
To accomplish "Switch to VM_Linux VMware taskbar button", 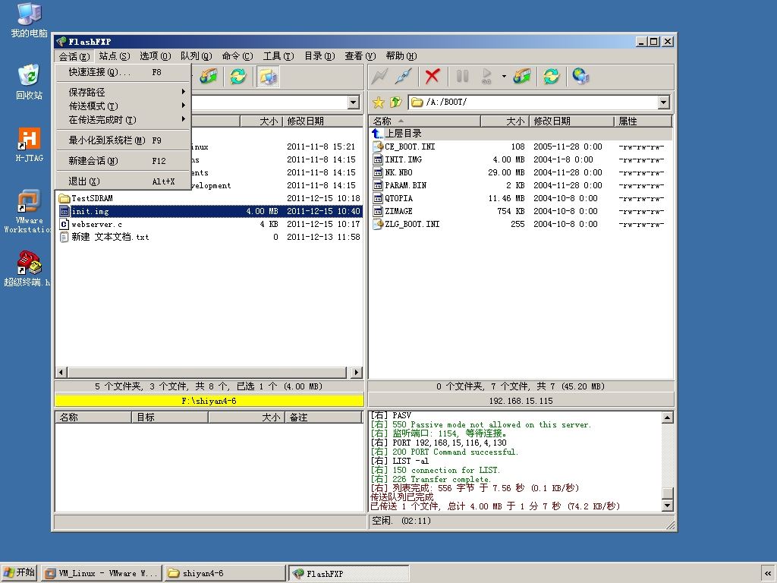I will 102,573.
